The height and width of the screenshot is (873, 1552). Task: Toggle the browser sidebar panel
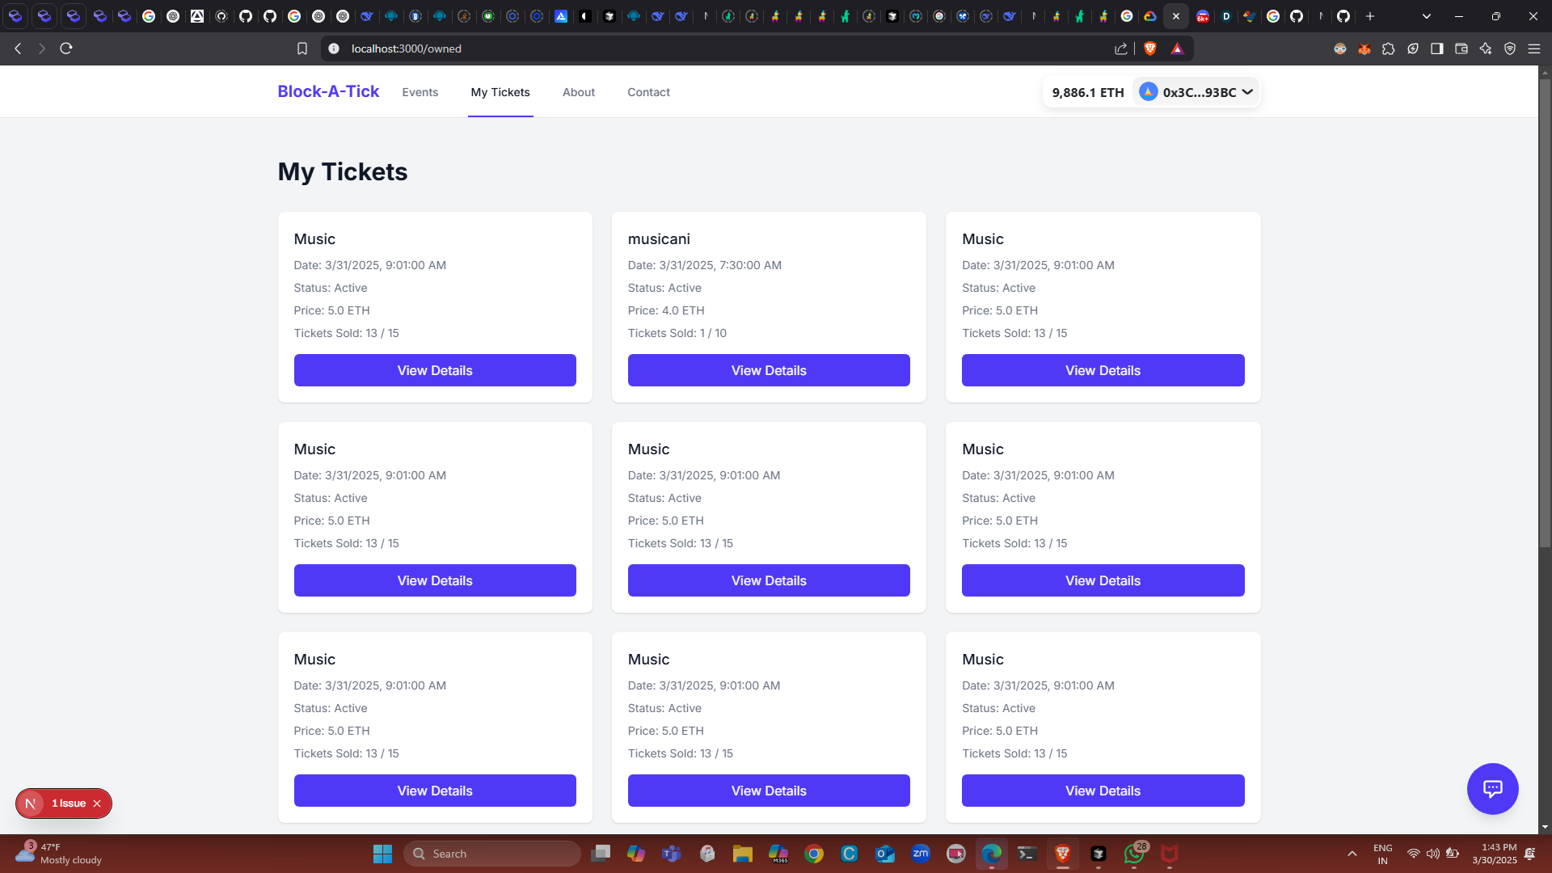click(1436, 48)
